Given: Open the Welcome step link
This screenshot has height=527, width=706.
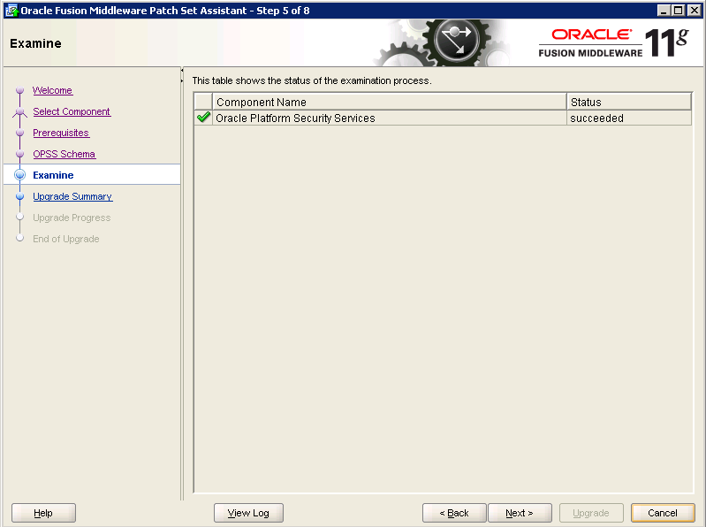Looking at the screenshot, I should pyautogui.click(x=52, y=90).
